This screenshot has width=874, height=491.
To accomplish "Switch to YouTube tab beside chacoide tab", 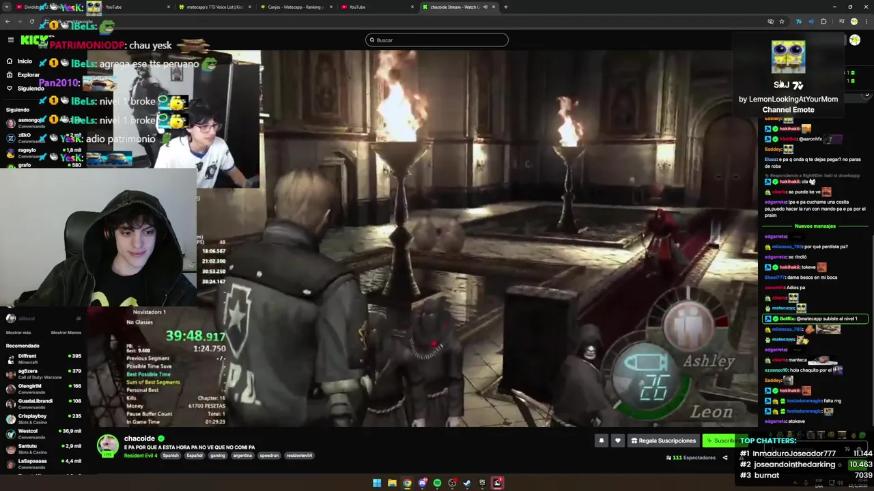I will (377, 7).
